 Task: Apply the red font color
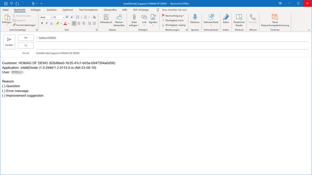65,23
